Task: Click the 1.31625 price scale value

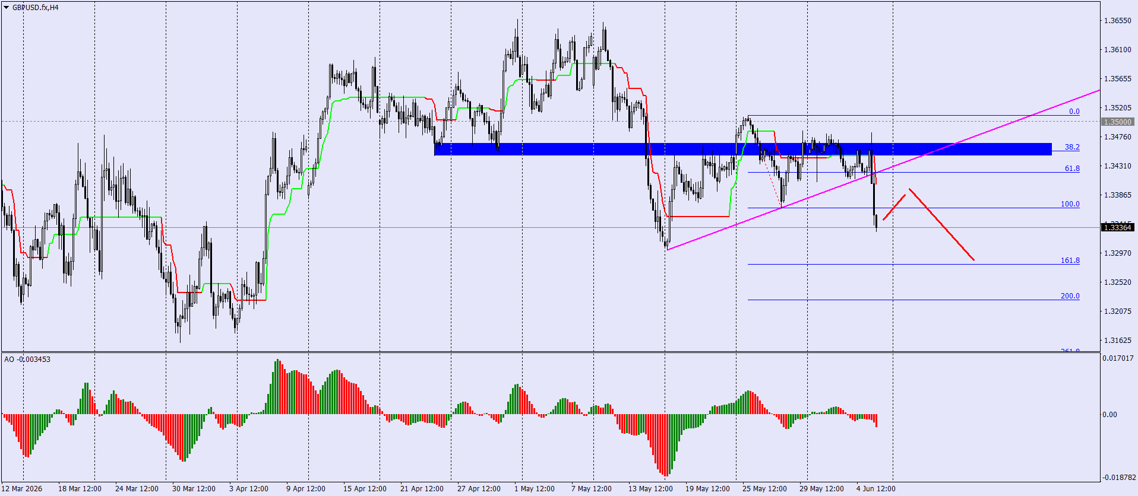Action: pyautogui.click(x=1118, y=341)
